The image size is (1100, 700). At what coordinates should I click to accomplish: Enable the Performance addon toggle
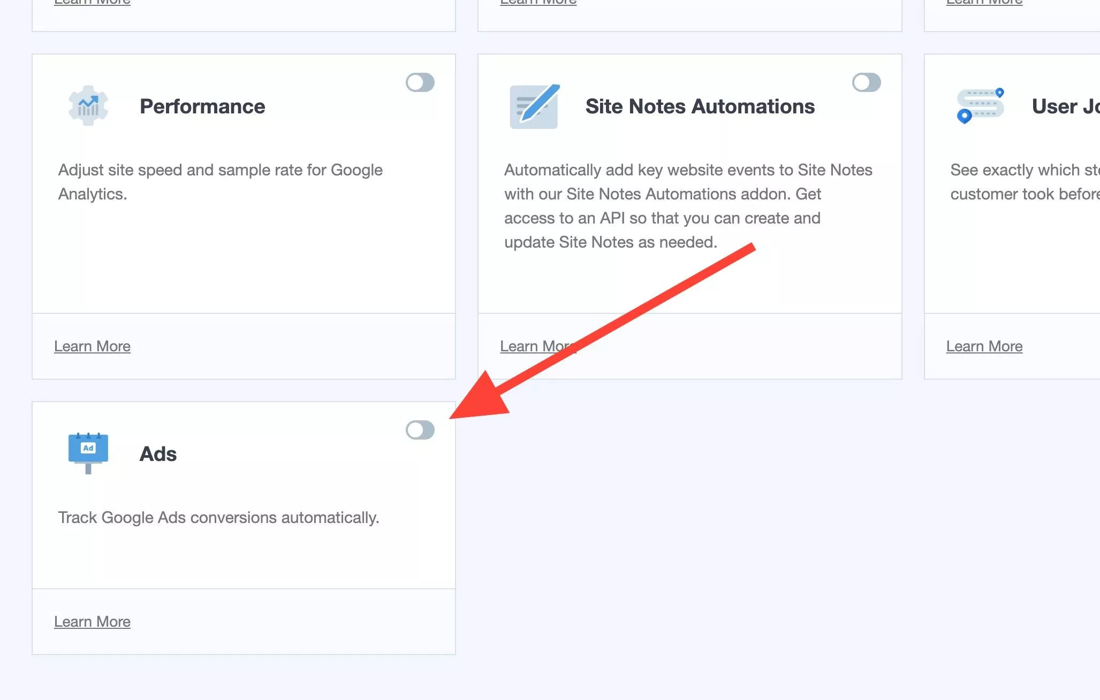[x=420, y=82]
